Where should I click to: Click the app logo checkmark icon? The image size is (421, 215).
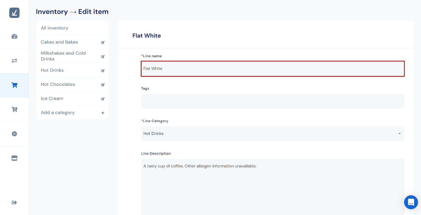tap(14, 13)
